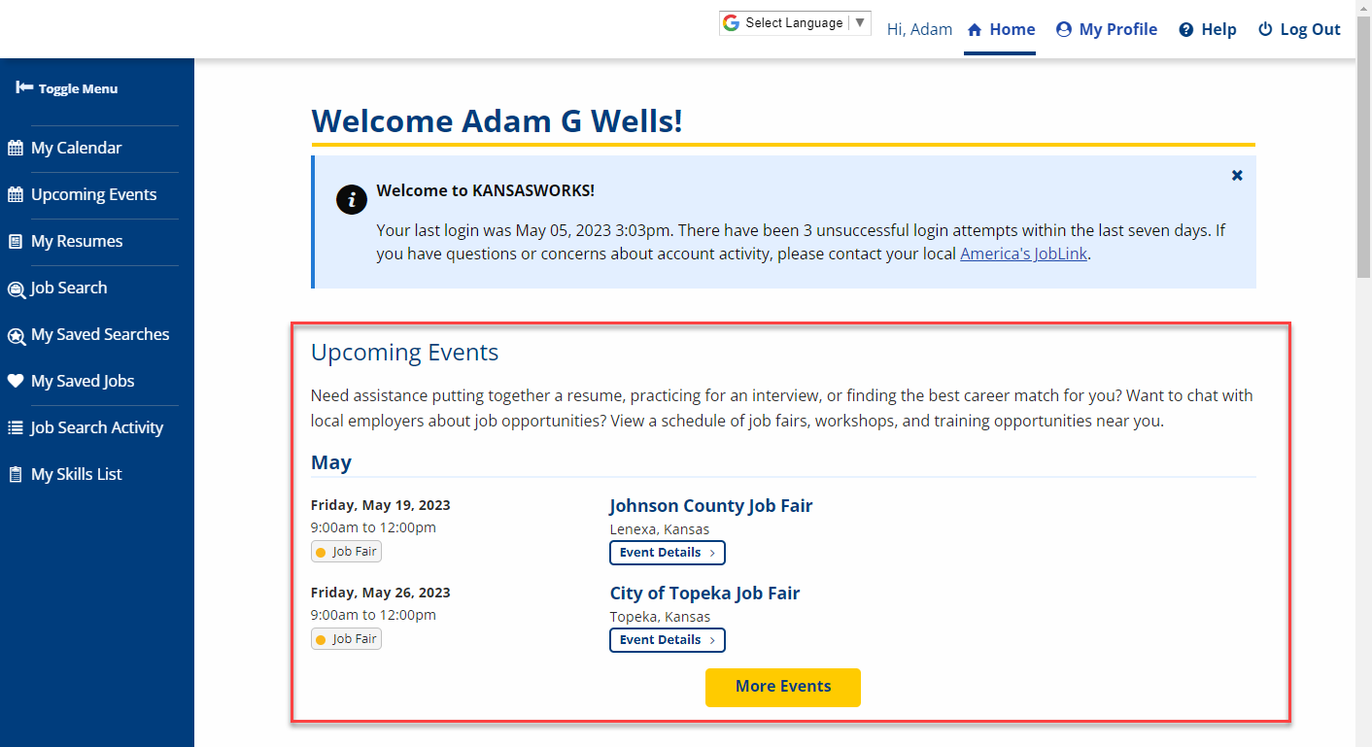Log Out of the account
Screen dimensions: 1372x747
coord(1299,30)
